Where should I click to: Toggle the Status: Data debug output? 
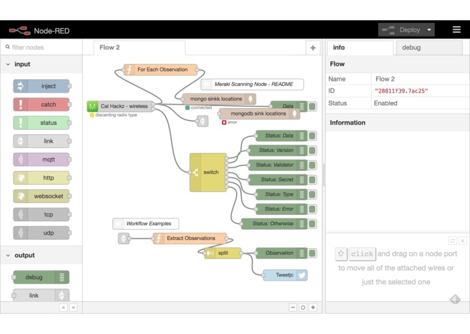tap(312, 136)
